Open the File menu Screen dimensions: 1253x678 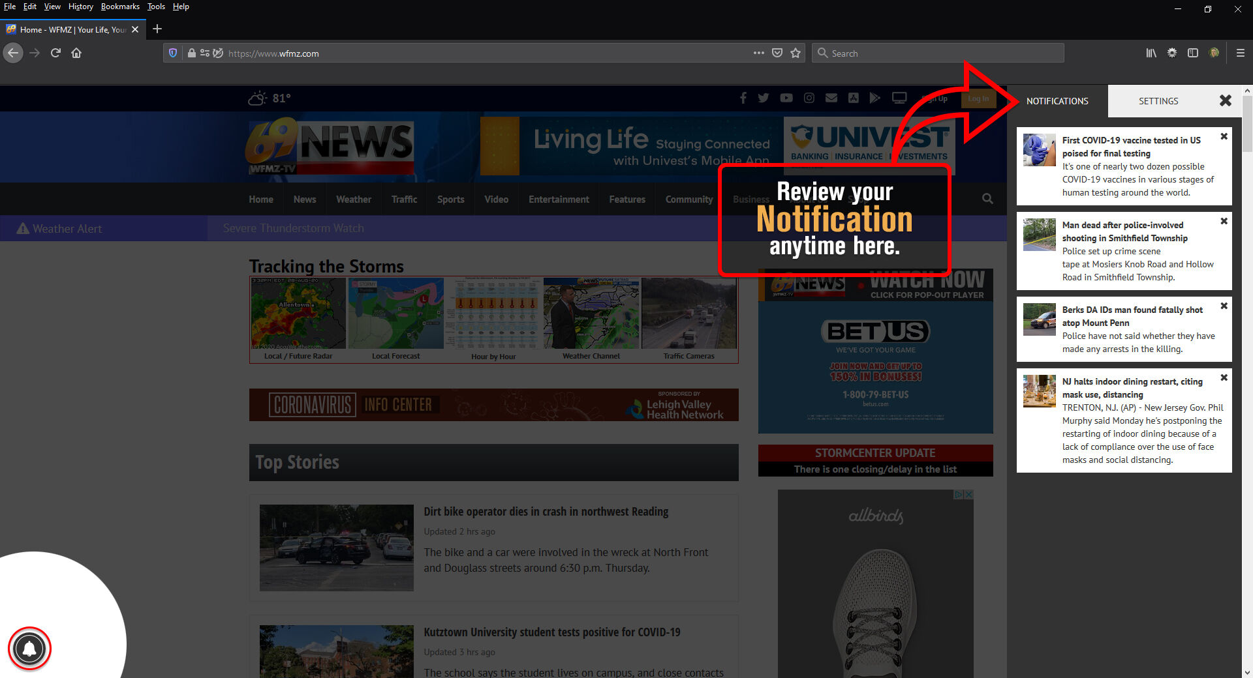tap(10, 7)
